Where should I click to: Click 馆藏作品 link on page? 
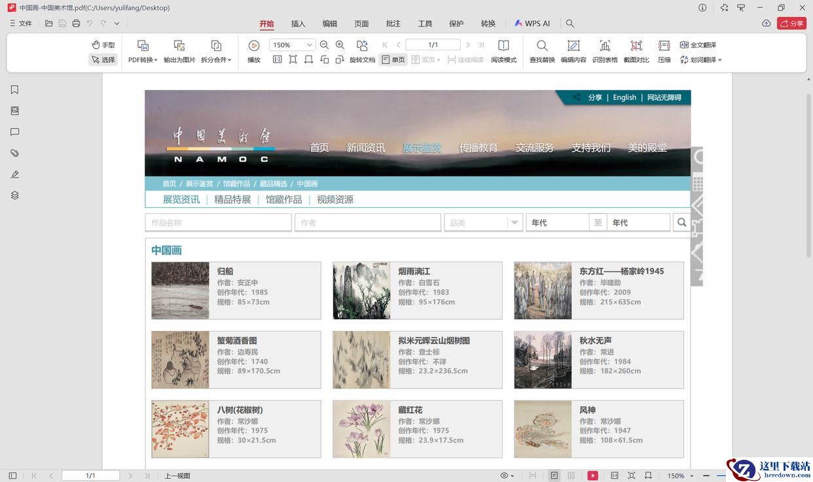283,199
